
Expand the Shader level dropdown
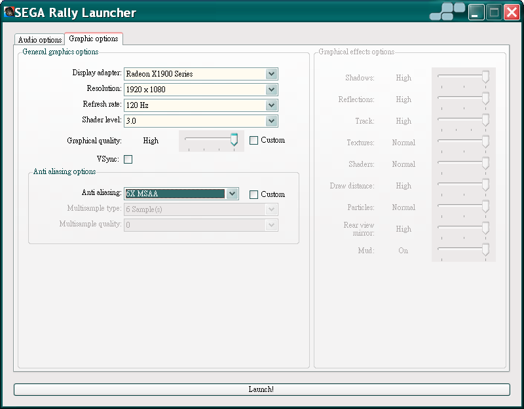click(x=271, y=121)
